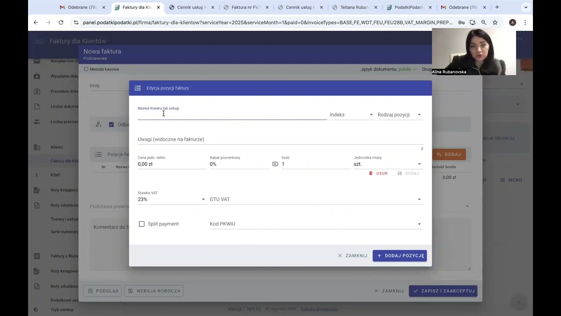Focus the Nazwa towaru lub usługi field
This screenshot has width=561, height=316.
tap(232, 115)
